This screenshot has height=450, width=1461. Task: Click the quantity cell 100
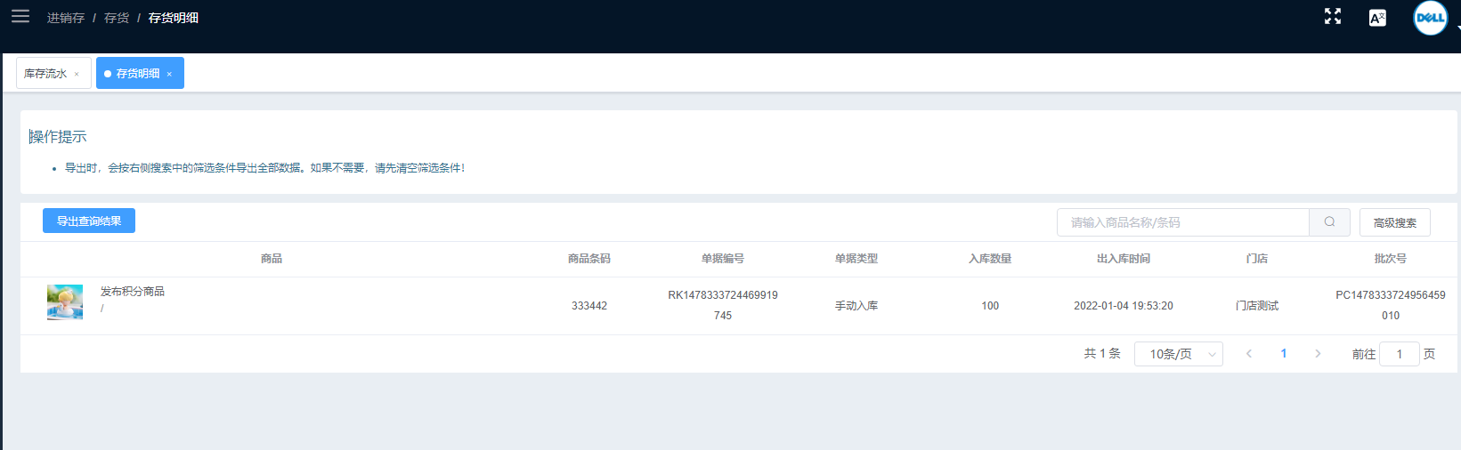990,306
